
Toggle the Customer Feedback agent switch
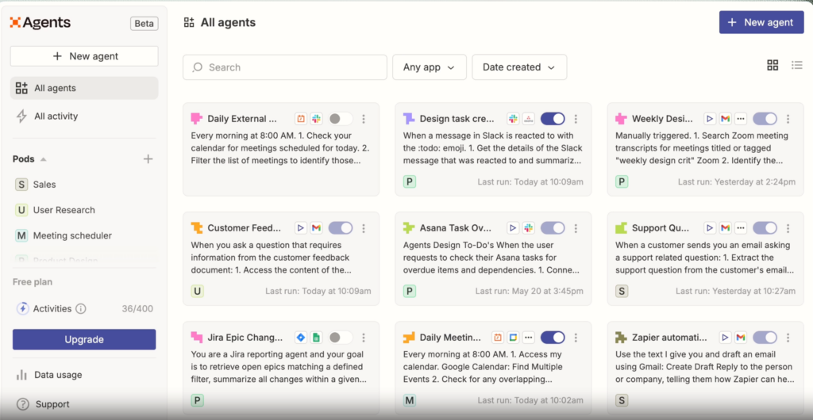click(x=340, y=228)
